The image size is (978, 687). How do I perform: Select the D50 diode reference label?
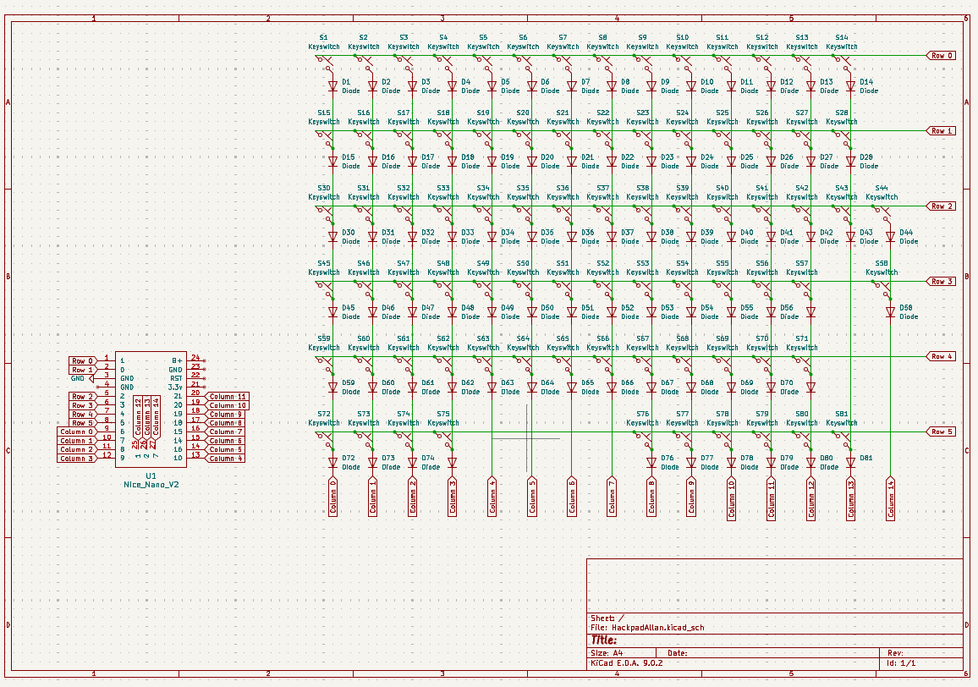(x=547, y=308)
